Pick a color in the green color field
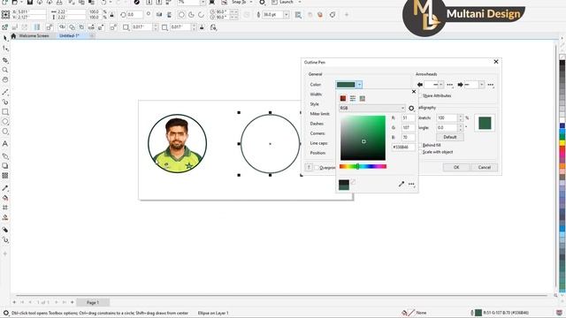566x318 pixels. 363,138
